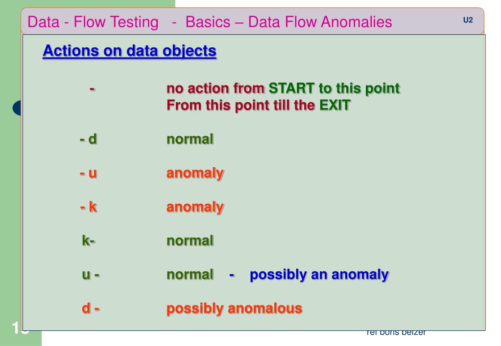Image resolution: width=501 pixels, height=346 pixels.
Task: Click the blue 'possibly an anomaly' text
Action: pos(319,275)
